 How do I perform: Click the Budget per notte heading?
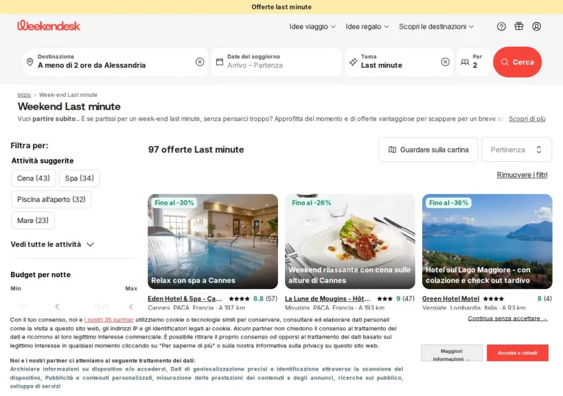41,275
